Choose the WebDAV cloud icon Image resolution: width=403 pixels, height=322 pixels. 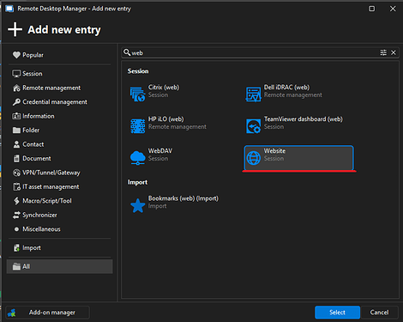point(138,158)
